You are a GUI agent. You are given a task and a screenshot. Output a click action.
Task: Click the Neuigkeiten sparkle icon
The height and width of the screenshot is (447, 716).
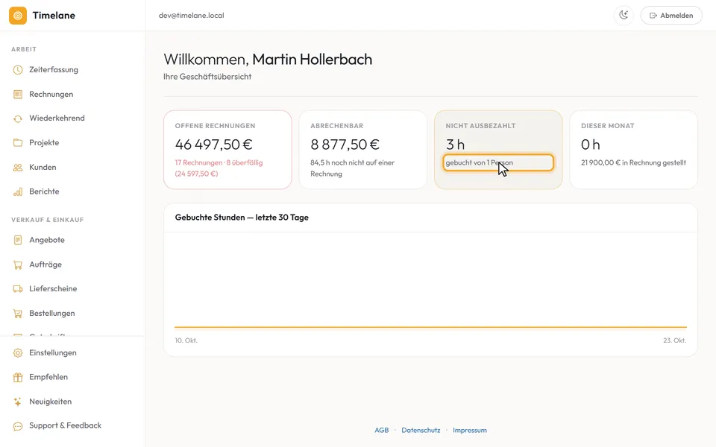(18, 402)
